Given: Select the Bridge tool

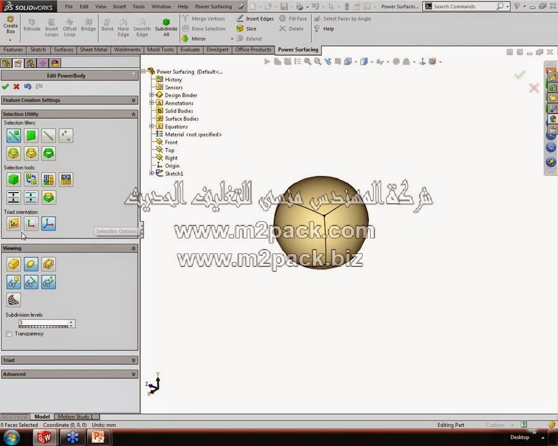Looking at the screenshot, I should tap(88, 25).
